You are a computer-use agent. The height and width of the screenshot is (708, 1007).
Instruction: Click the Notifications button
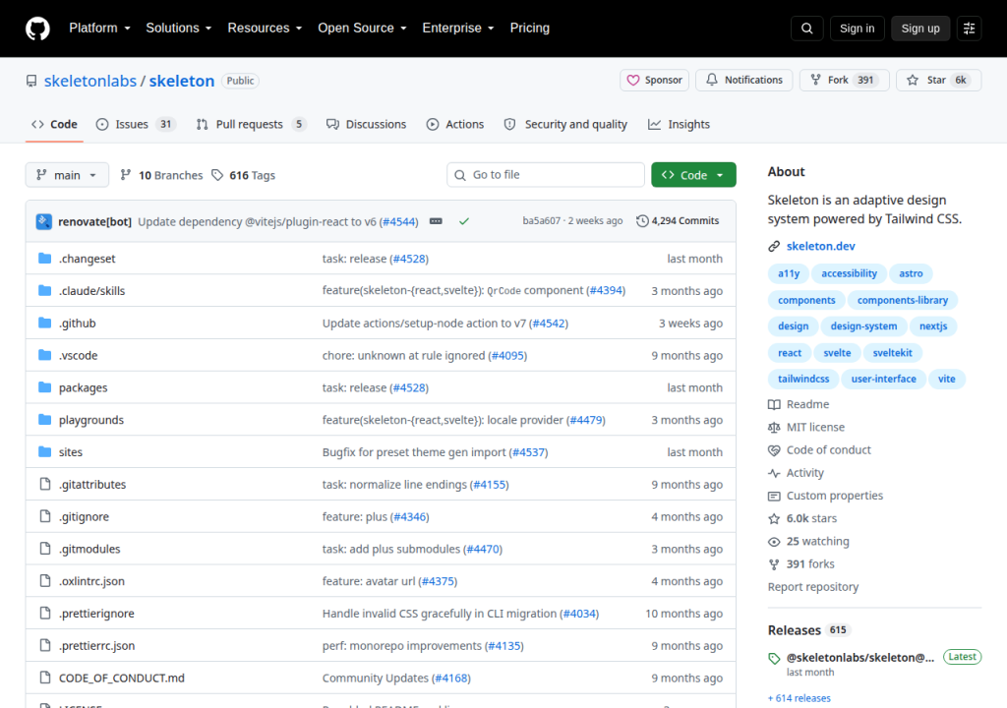[744, 80]
